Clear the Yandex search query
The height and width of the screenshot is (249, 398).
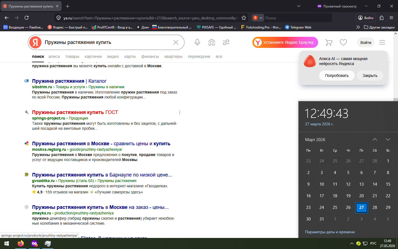(176, 42)
